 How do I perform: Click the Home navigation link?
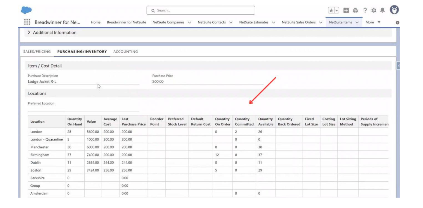(96, 22)
